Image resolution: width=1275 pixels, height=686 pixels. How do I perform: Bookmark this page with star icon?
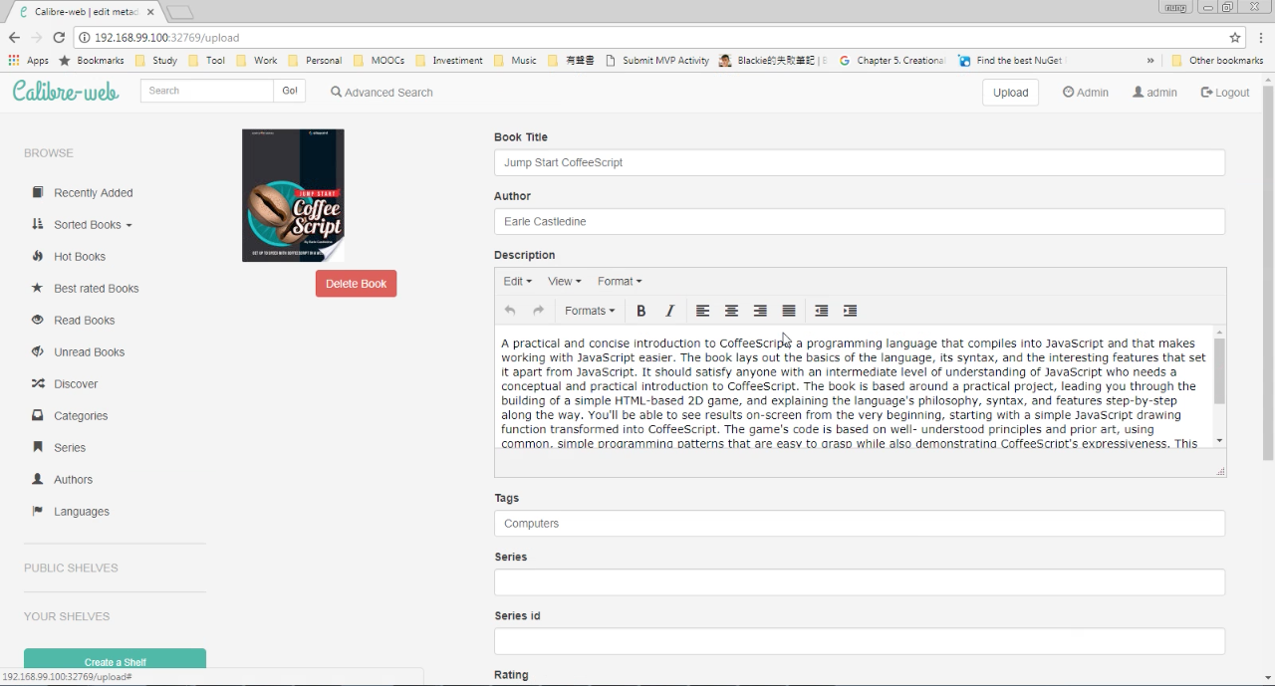1235,38
